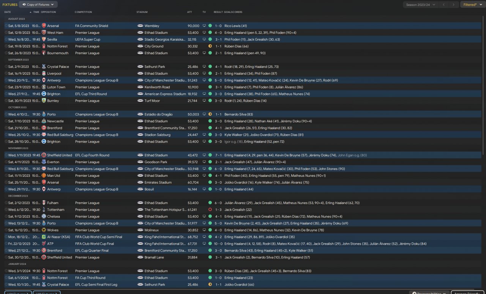This screenshot has width=486, height=294.
Task: Toggle the selection circle for Sat, 30/9/2023 Burnley row
Action: 6,101
